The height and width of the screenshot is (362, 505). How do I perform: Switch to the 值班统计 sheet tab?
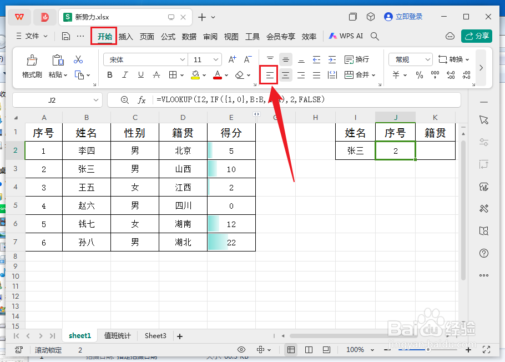coord(117,335)
